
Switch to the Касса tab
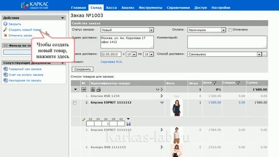[x=112, y=8]
